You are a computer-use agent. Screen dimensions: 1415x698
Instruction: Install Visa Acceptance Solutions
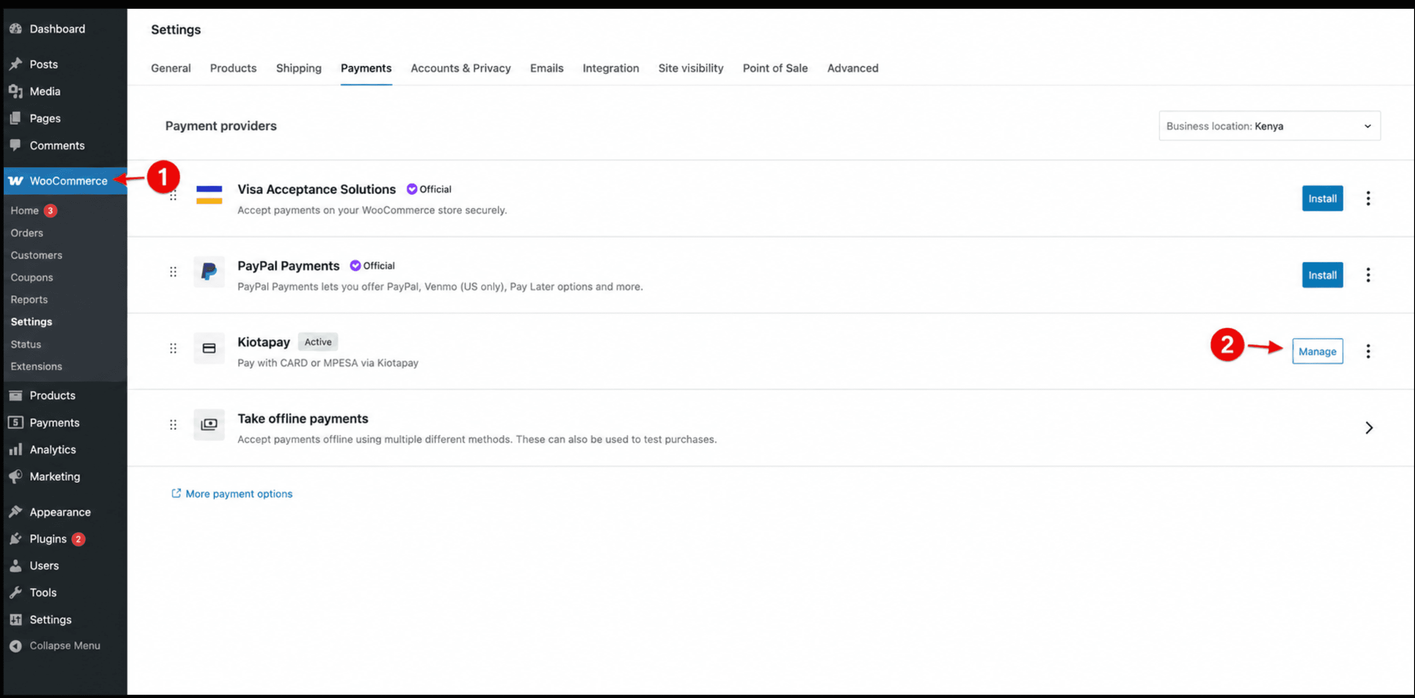1322,198
